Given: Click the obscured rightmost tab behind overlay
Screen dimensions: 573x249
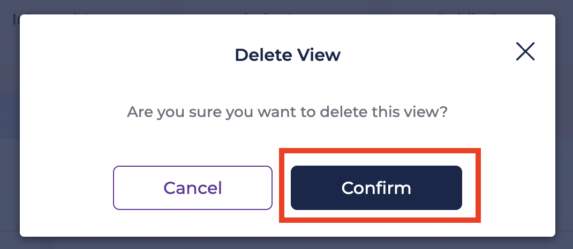Looking at the screenshot, I should [x=484, y=7].
